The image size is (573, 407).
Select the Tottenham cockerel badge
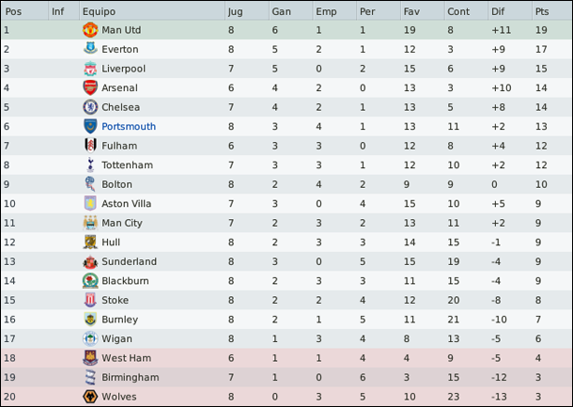click(90, 164)
